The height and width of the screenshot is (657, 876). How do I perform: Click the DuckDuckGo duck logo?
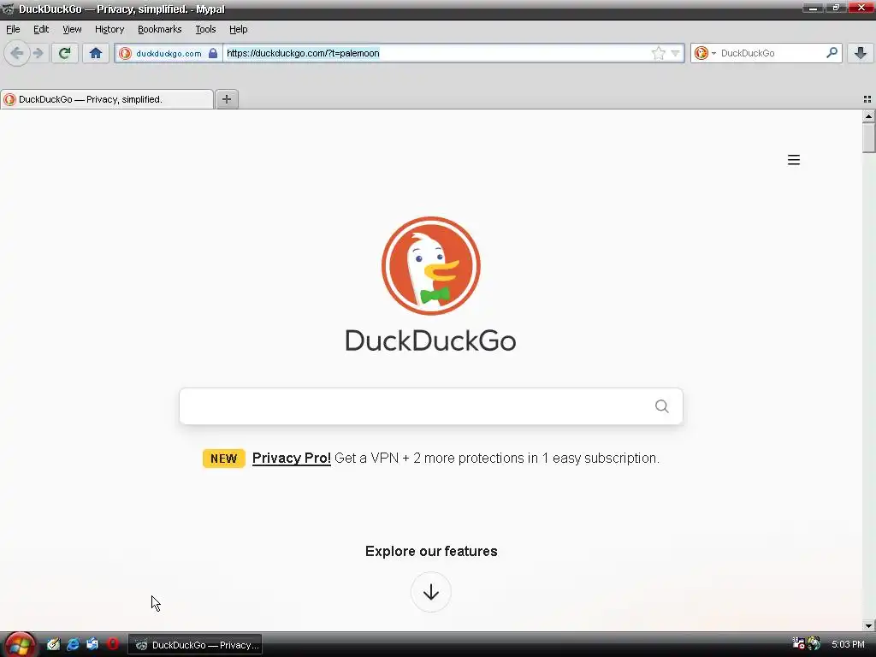click(x=431, y=266)
